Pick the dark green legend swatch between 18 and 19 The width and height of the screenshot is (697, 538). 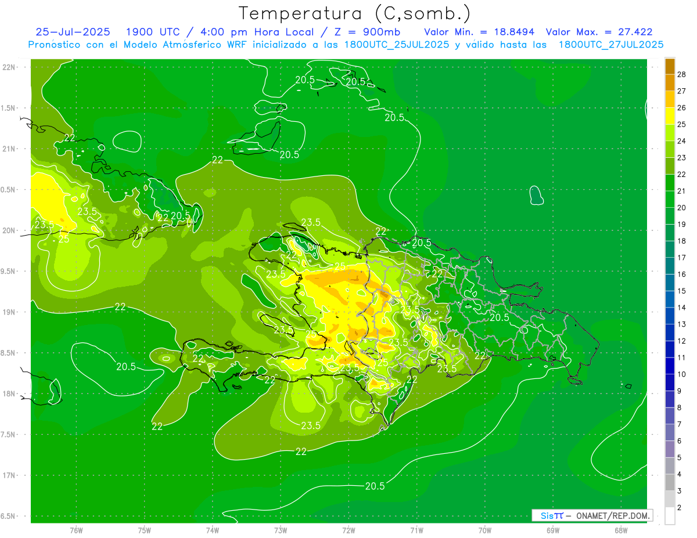pyautogui.click(x=670, y=233)
